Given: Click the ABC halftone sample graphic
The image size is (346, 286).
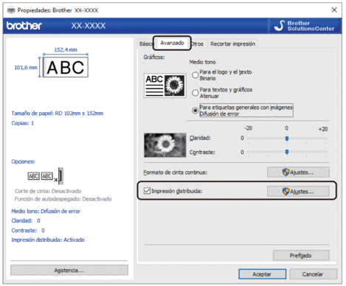Looking at the screenshot, I should [x=165, y=86].
